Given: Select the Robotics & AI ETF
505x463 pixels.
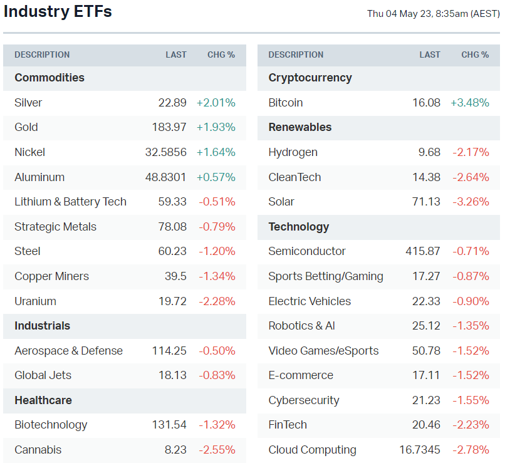Looking at the screenshot, I should (301, 326).
